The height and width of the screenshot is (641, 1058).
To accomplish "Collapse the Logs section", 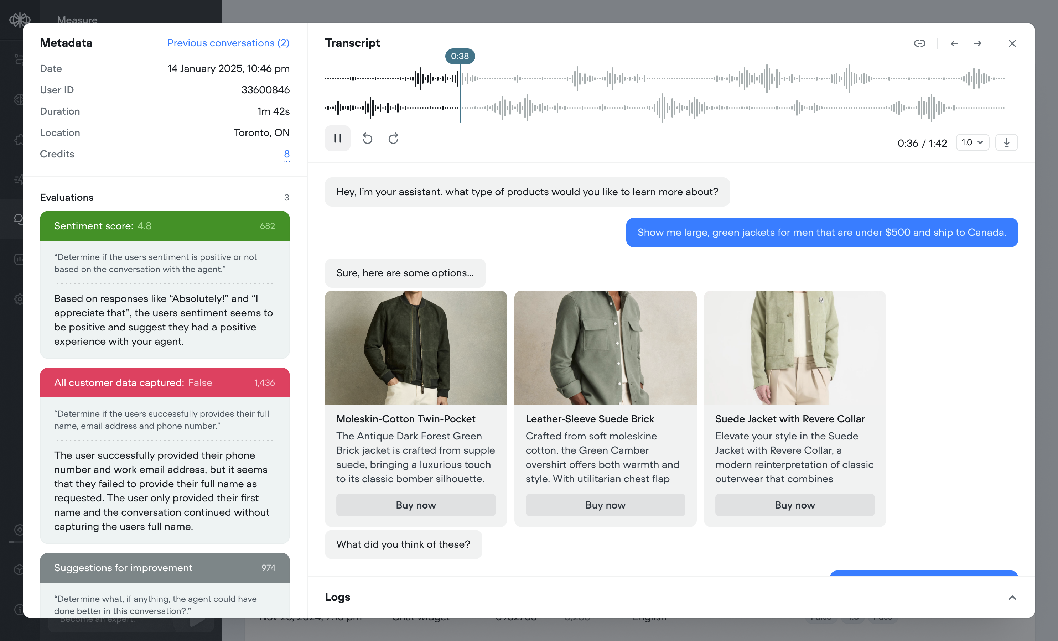I will pyautogui.click(x=1012, y=597).
